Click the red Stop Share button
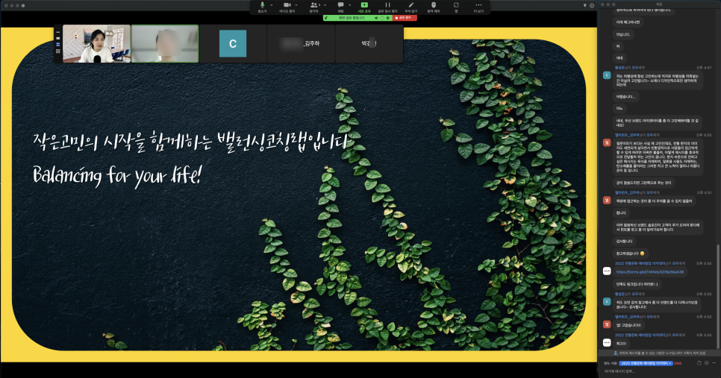Screen dimensions: 721x378 pyautogui.click(x=405, y=18)
